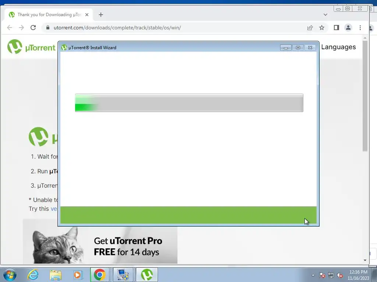377x282 pixels.
Task: Click the page vertical scrollbar thumb
Action: (x=365, y=96)
